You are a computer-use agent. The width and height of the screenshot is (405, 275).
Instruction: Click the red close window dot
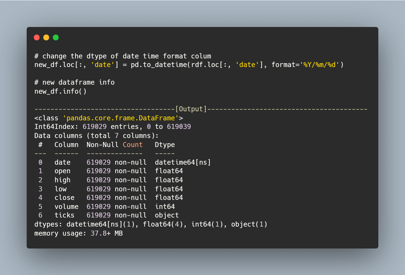37,37
